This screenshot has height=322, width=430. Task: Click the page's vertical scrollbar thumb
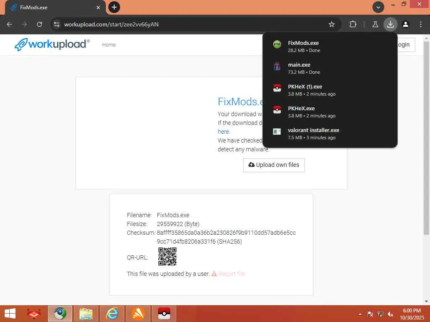(426, 138)
